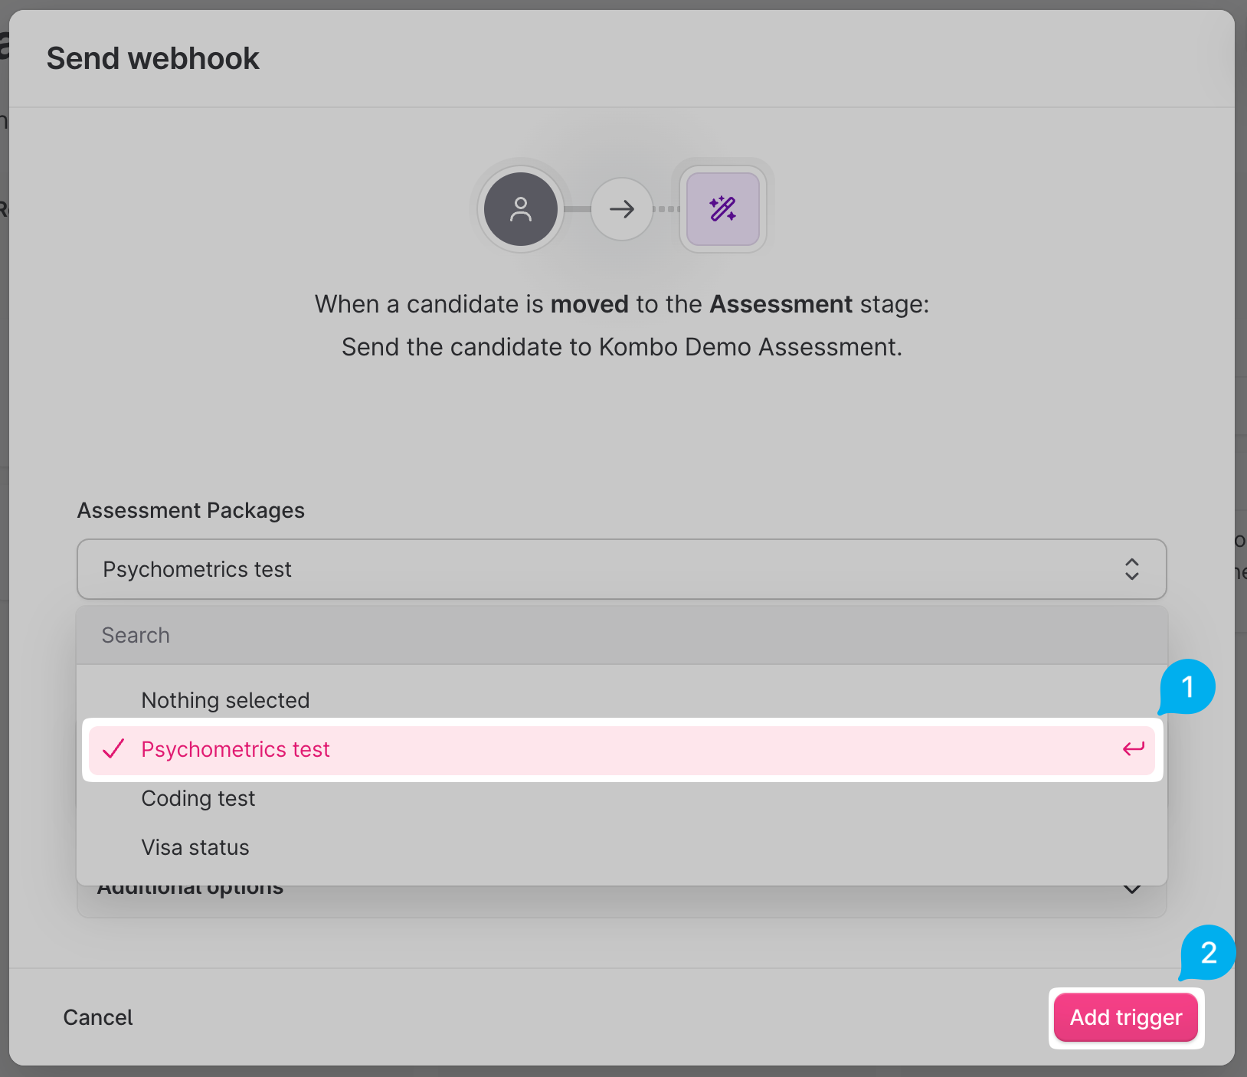Click the right arrow circle icon
The image size is (1247, 1077).
(622, 209)
